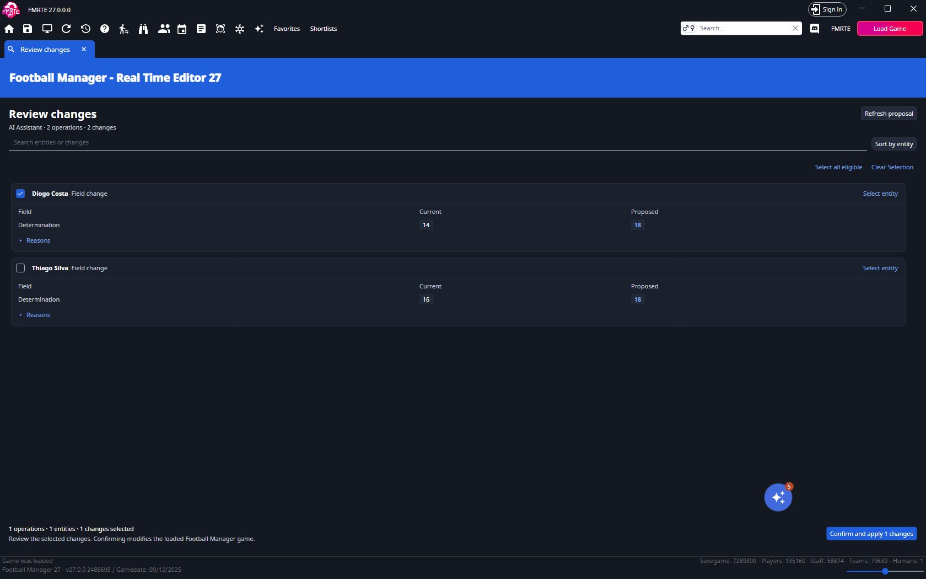The image size is (926, 579).
Task: Open the monitor display icon
Action: pyautogui.click(x=47, y=29)
